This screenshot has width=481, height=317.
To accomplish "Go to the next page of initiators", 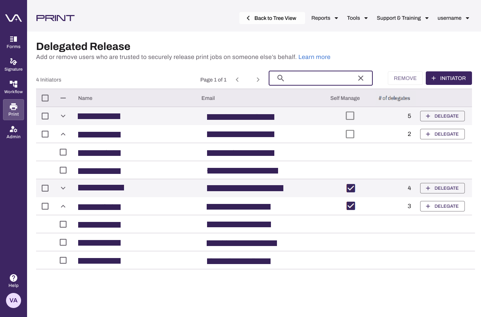I will point(258,80).
